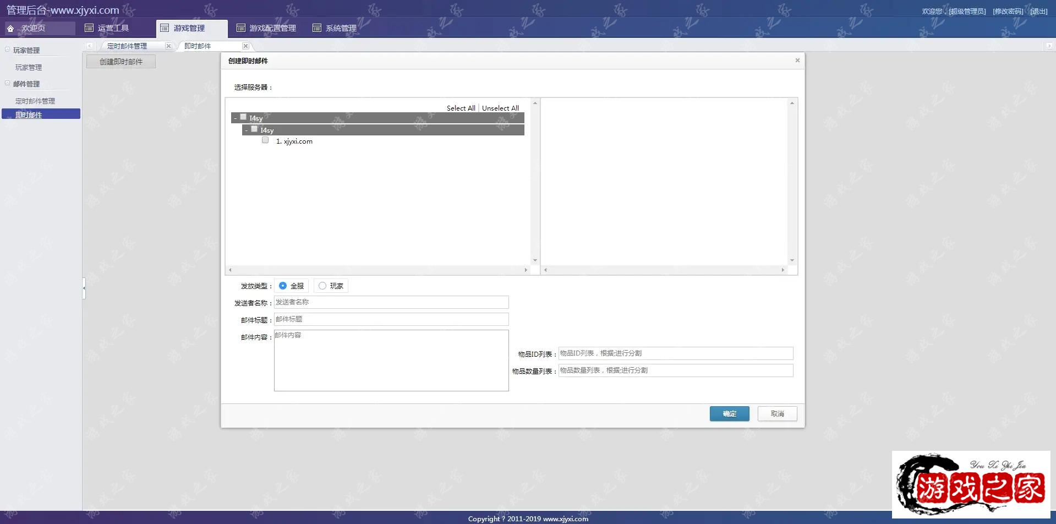Select the 玩家 radio button
The width and height of the screenshot is (1056, 524).
click(x=322, y=286)
